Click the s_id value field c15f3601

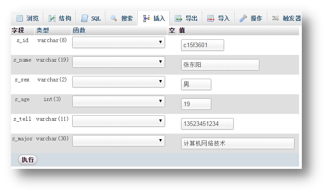(x=203, y=45)
